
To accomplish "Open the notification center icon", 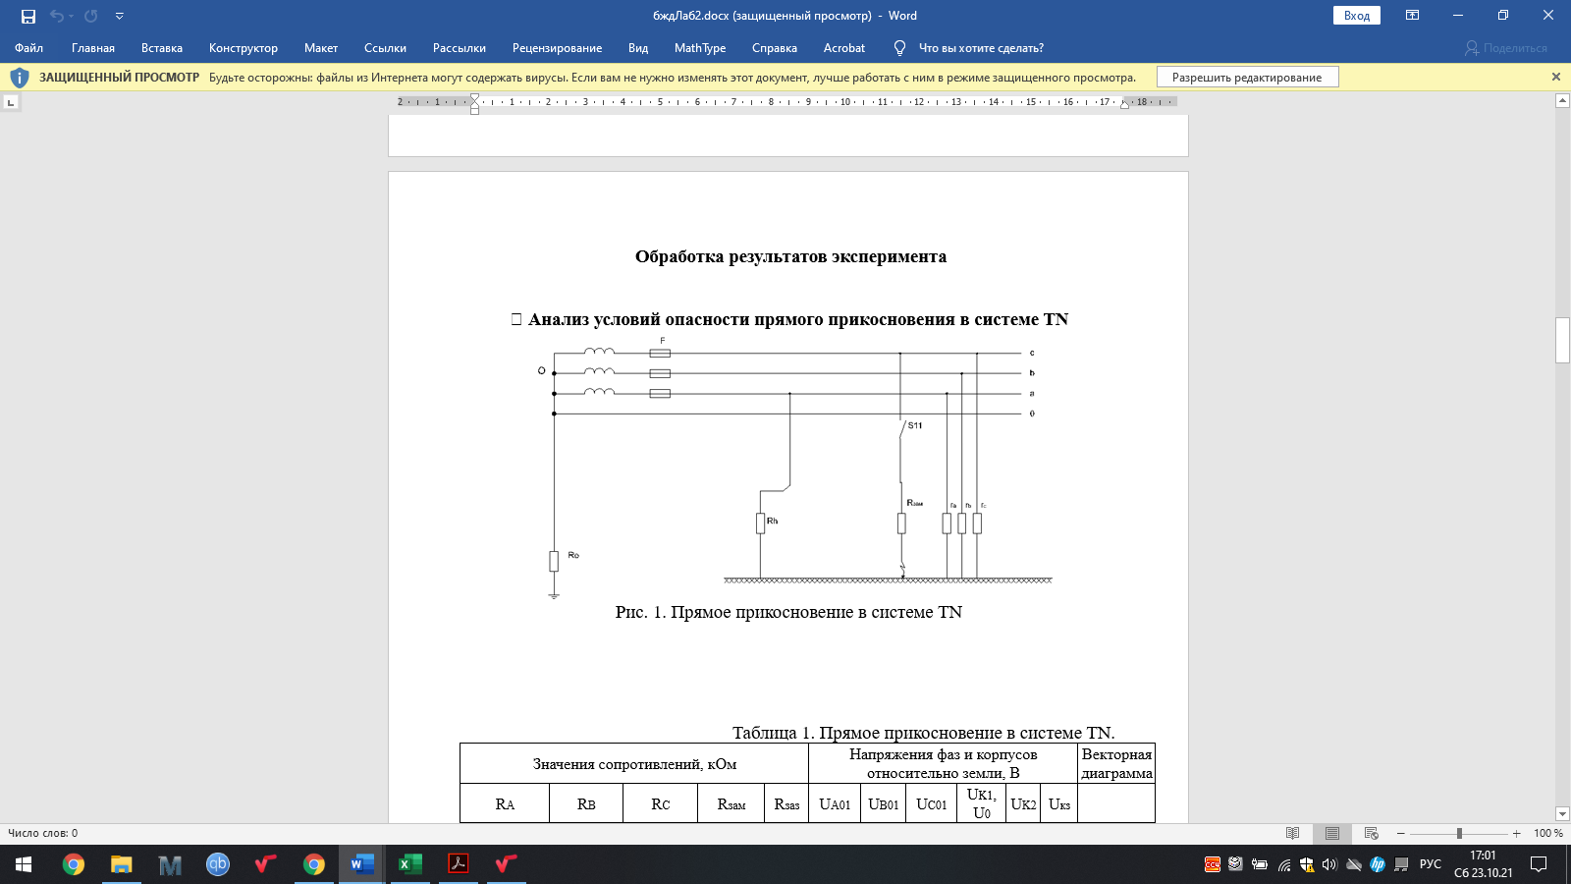I will pyautogui.click(x=1539, y=864).
